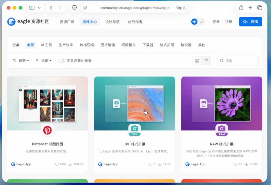The width and height of the screenshot is (271, 185).
Task: Switch to list view icon
Action: (x=206, y=61)
